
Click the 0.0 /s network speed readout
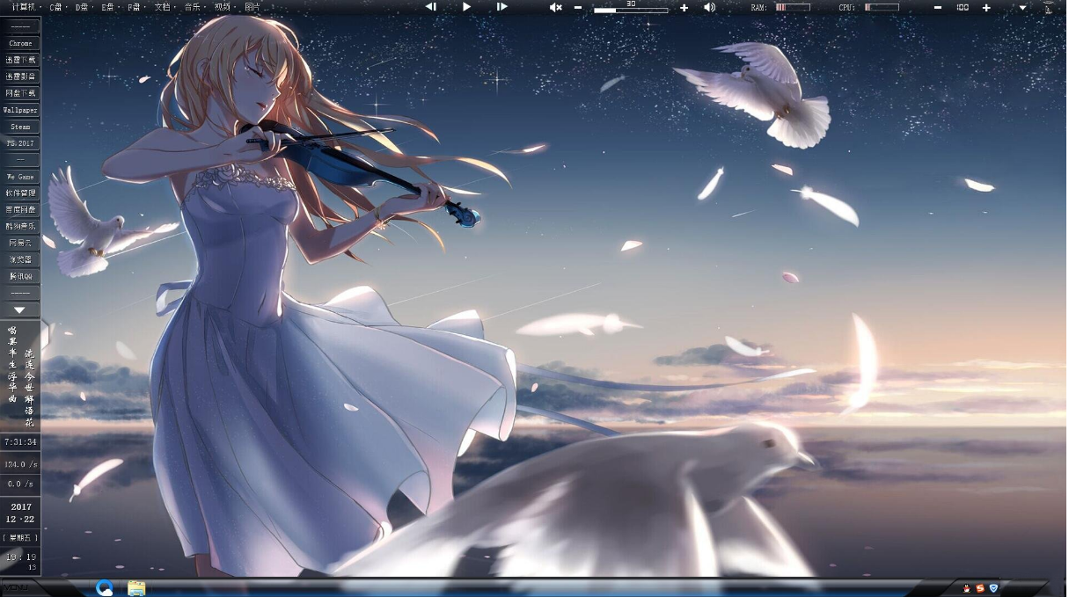pyautogui.click(x=20, y=484)
